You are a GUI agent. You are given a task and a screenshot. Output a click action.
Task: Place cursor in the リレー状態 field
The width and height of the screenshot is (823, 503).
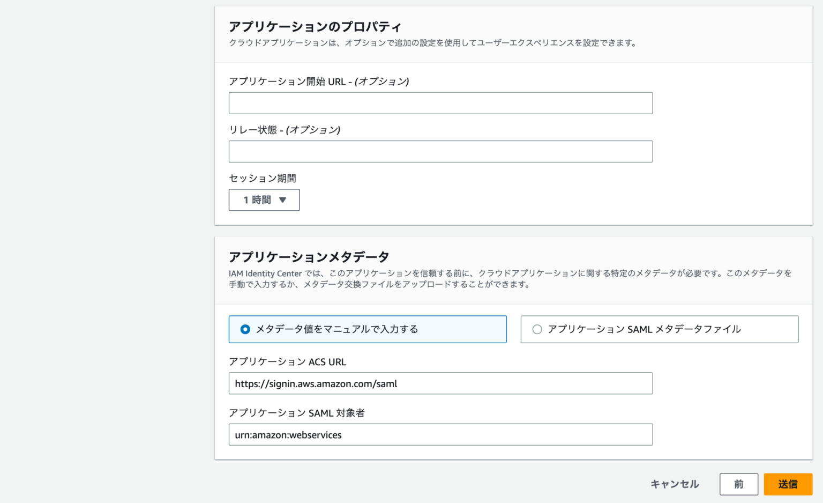click(439, 151)
